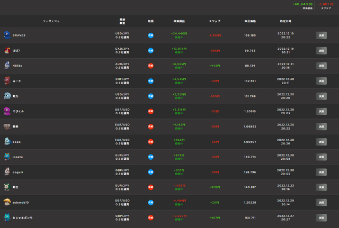Click the NBSto agent name
The image size is (339, 228).
[x=17, y=66]
